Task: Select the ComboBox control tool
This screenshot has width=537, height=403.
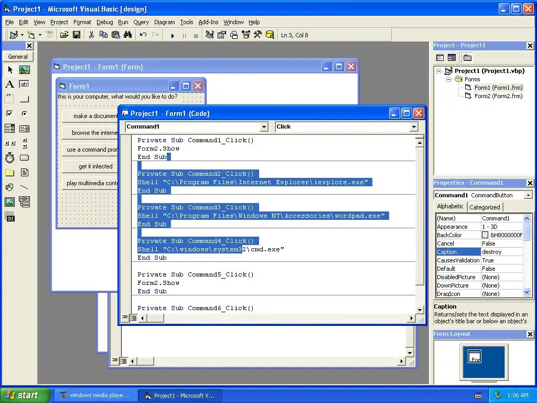Action: [10, 129]
